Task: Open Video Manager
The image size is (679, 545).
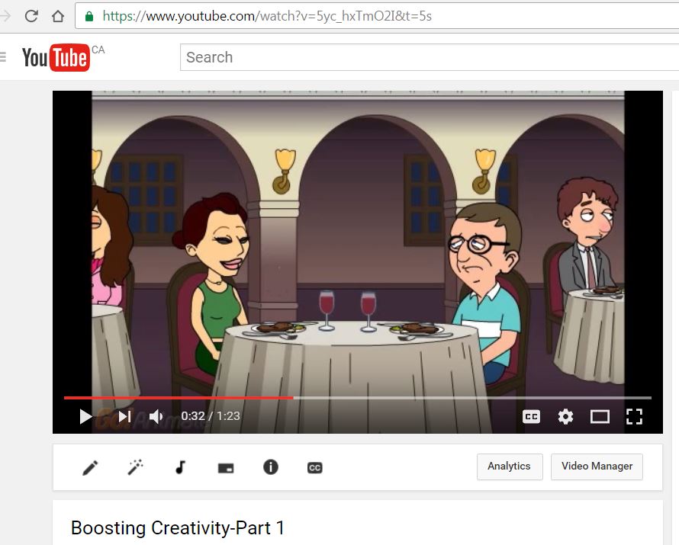Action: click(597, 466)
